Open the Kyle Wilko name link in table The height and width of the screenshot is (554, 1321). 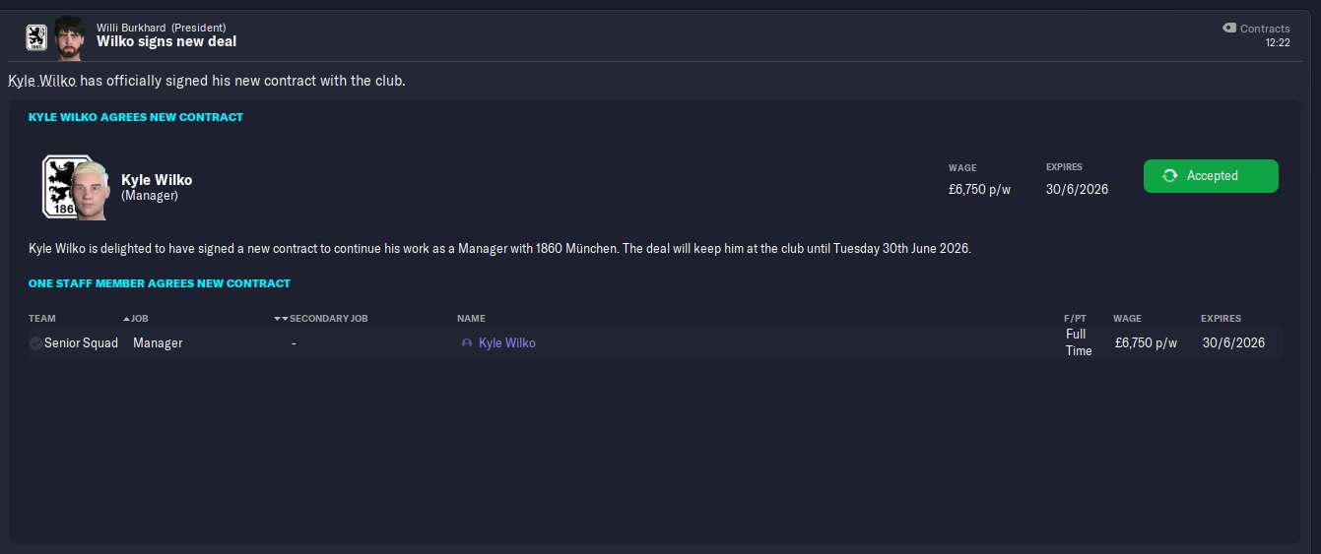pyautogui.click(x=506, y=343)
